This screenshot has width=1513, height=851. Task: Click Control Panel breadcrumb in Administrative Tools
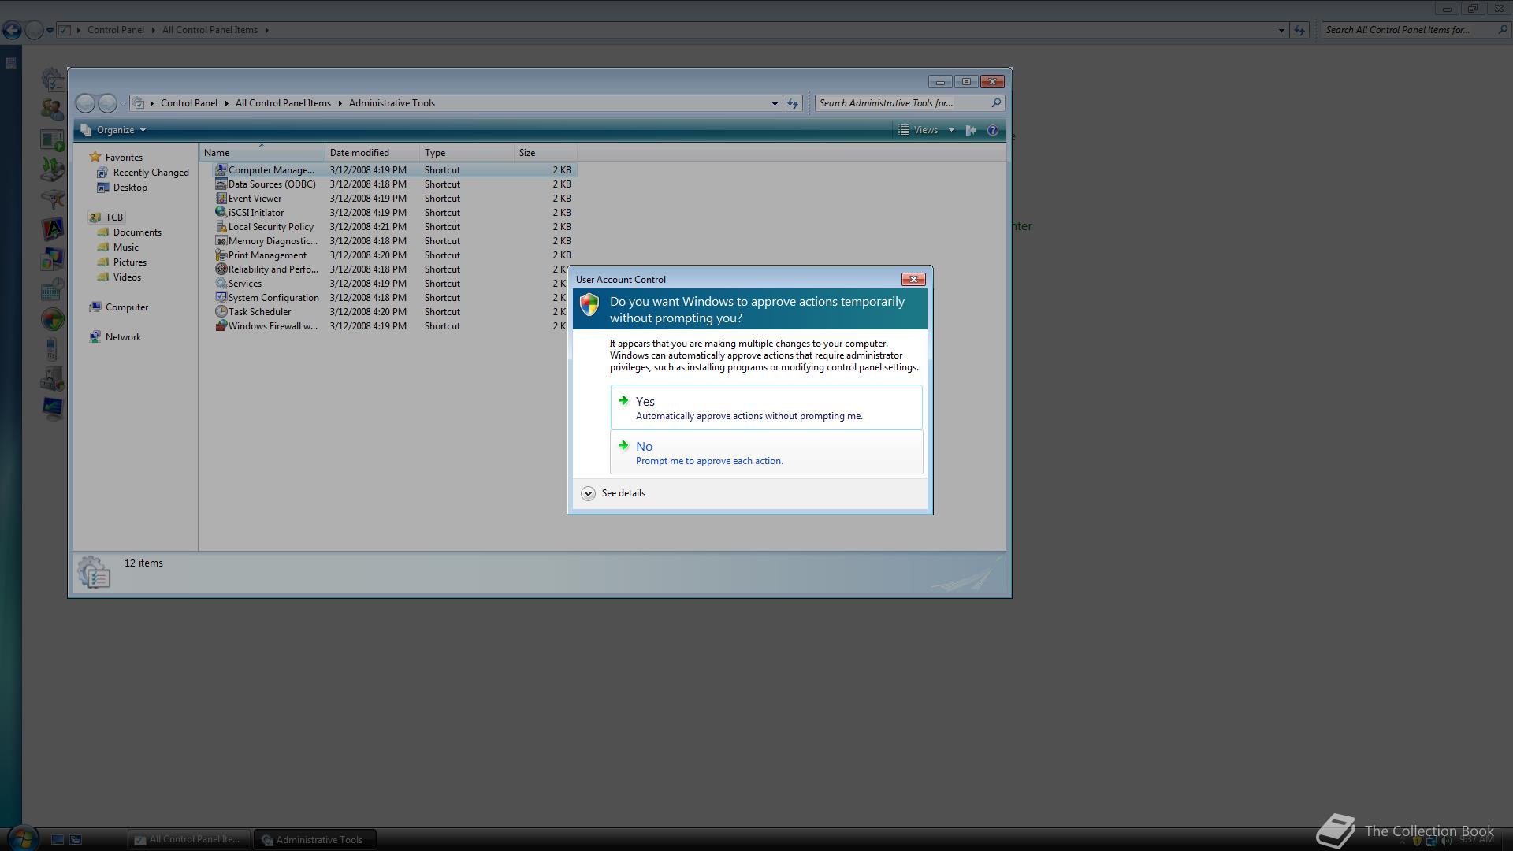189,103
